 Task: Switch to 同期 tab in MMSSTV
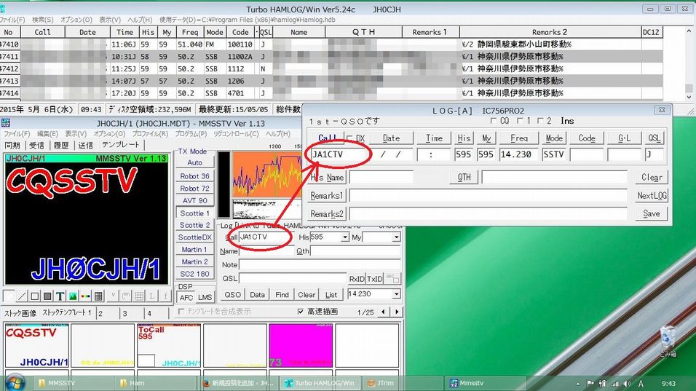[12, 145]
